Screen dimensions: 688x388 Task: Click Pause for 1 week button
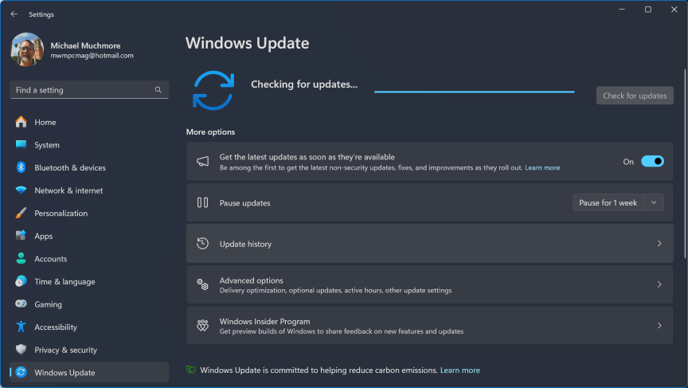click(x=608, y=203)
